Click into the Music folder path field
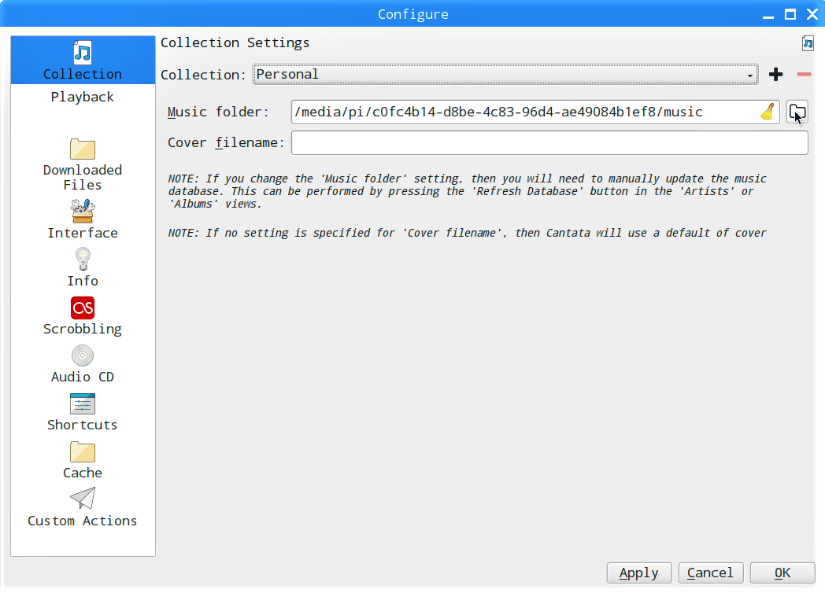This screenshot has height=593, width=825. point(520,112)
